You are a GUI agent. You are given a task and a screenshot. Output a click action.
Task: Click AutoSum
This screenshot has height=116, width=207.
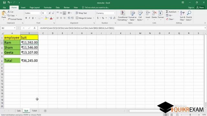click(171, 12)
